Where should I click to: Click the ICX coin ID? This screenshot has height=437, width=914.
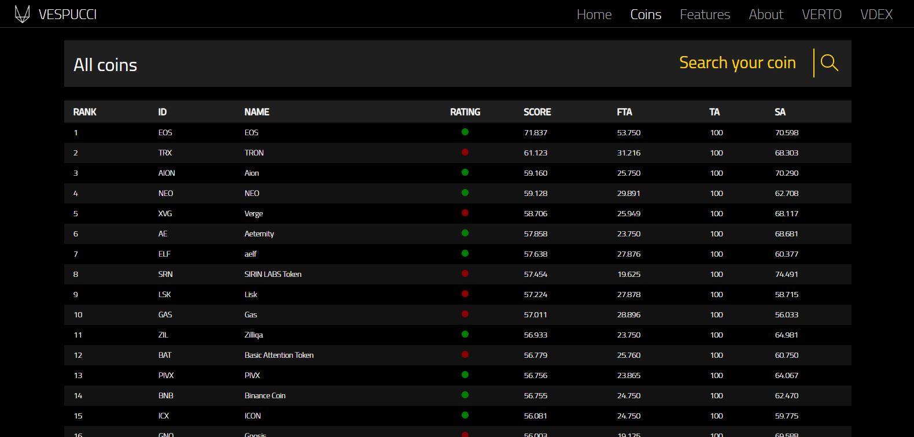click(x=164, y=416)
